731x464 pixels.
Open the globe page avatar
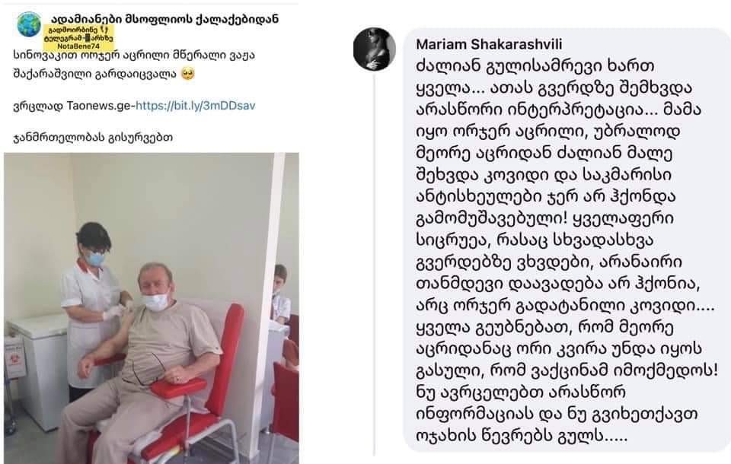click(x=29, y=24)
